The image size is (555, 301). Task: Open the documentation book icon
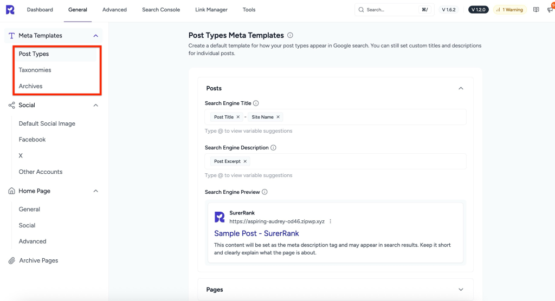point(536,10)
